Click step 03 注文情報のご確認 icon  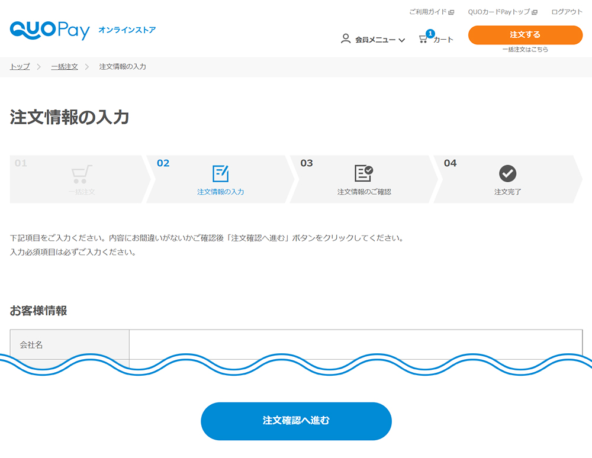[x=363, y=173]
